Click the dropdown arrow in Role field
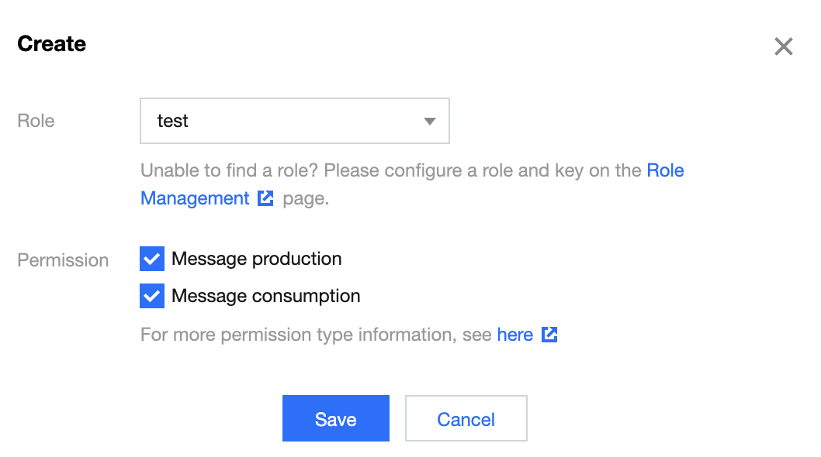 pyautogui.click(x=430, y=122)
